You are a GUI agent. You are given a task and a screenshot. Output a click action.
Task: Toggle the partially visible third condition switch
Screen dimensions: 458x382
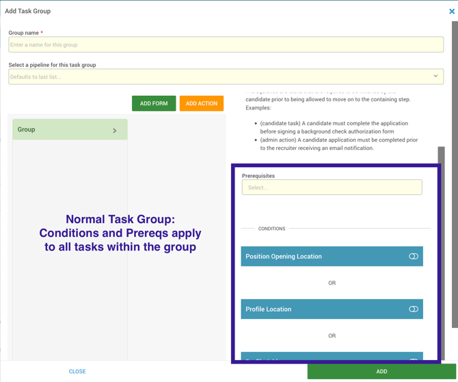tap(413, 359)
